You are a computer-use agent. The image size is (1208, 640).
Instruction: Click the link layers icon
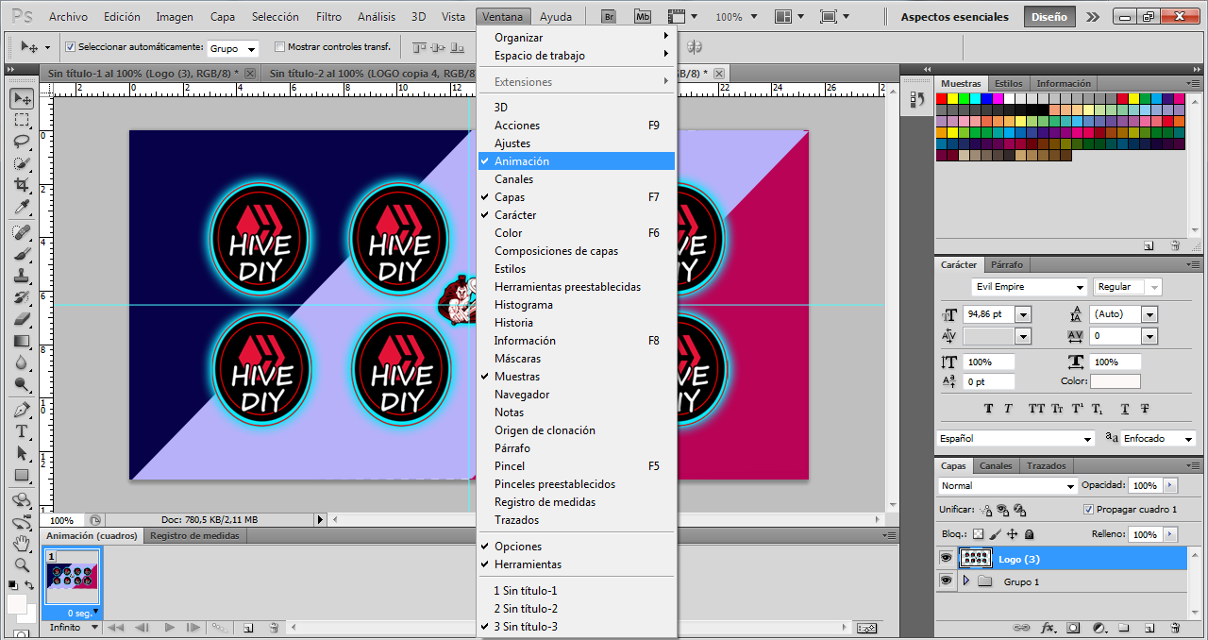[1022, 627]
